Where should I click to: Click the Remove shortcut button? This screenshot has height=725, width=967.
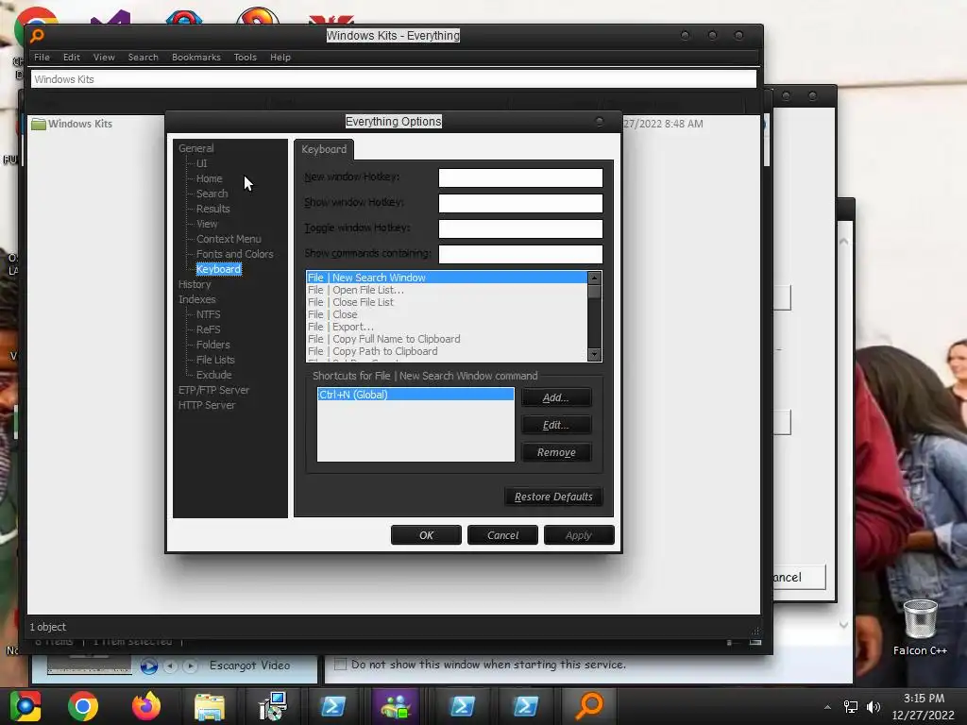pyautogui.click(x=555, y=452)
